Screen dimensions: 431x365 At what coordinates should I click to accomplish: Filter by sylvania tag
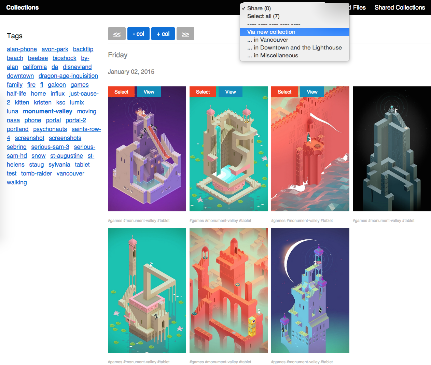pyautogui.click(x=59, y=165)
